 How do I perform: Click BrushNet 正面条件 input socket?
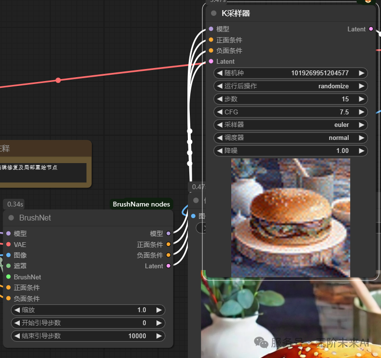(8, 288)
